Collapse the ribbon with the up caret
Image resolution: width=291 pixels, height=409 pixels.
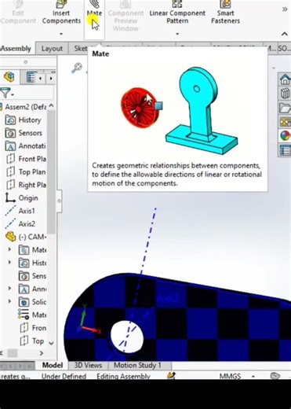click(285, 34)
